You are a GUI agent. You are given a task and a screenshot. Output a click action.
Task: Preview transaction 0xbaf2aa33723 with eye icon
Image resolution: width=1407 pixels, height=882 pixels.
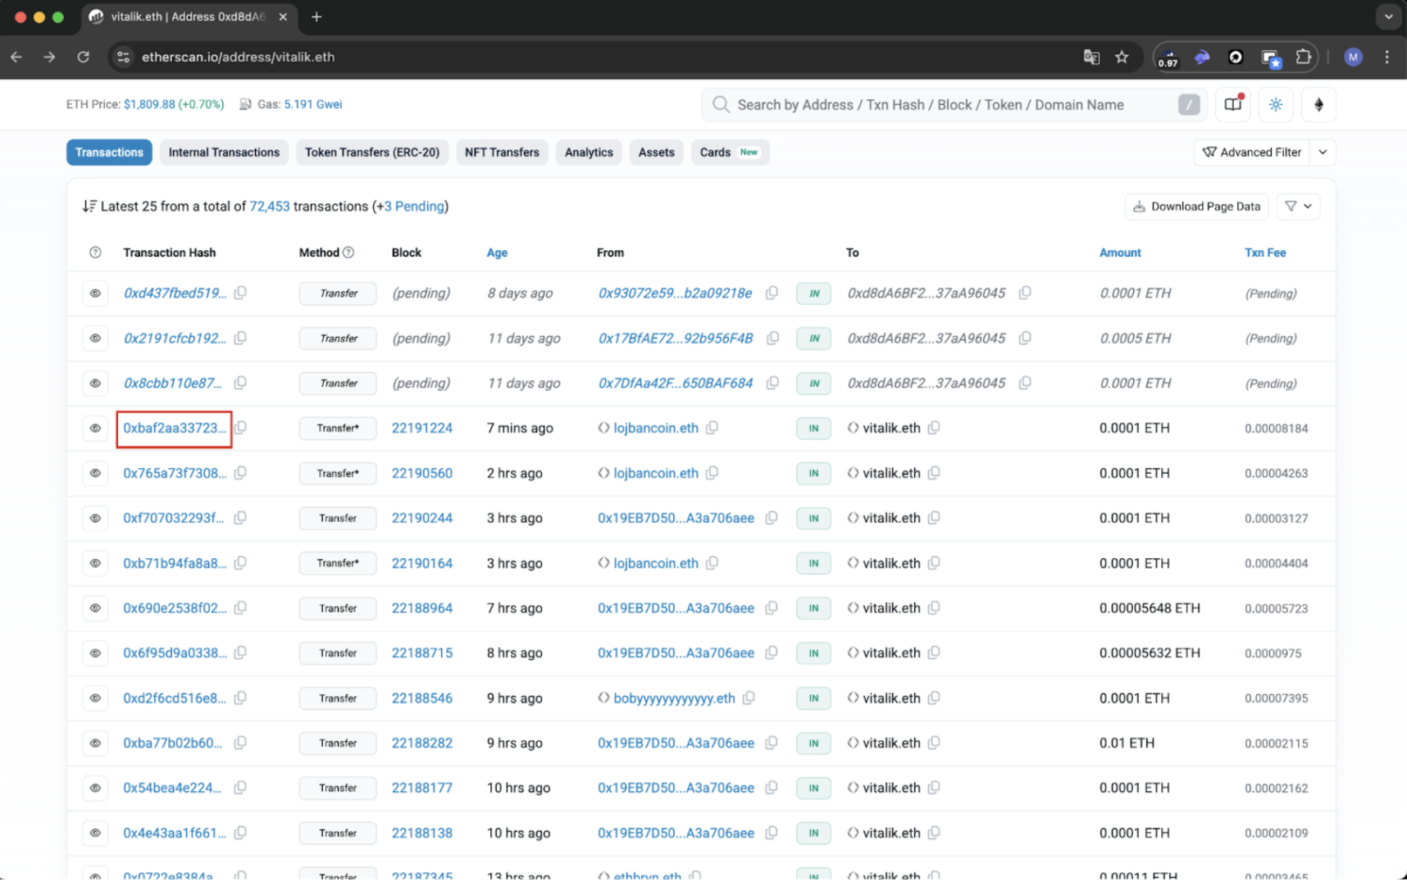coord(95,428)
